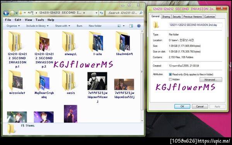Open the File menu
232x145 pixels.
pos(8,20)
